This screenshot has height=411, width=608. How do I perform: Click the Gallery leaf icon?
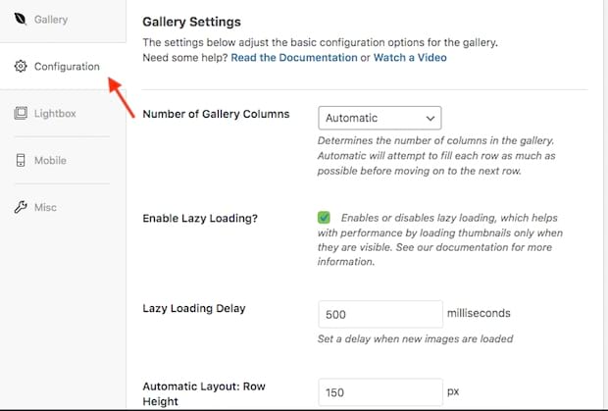pyautogui.click(x=21, y=20)
